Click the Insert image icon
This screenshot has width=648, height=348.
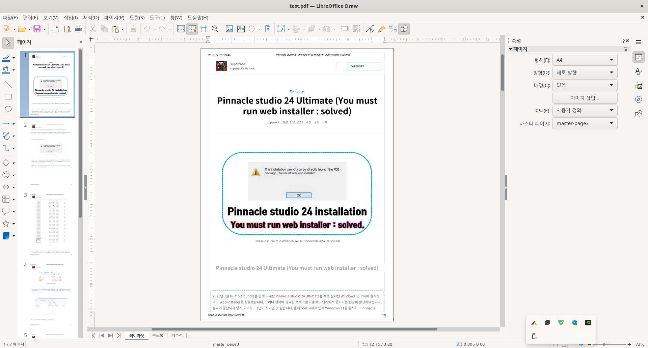229,29
